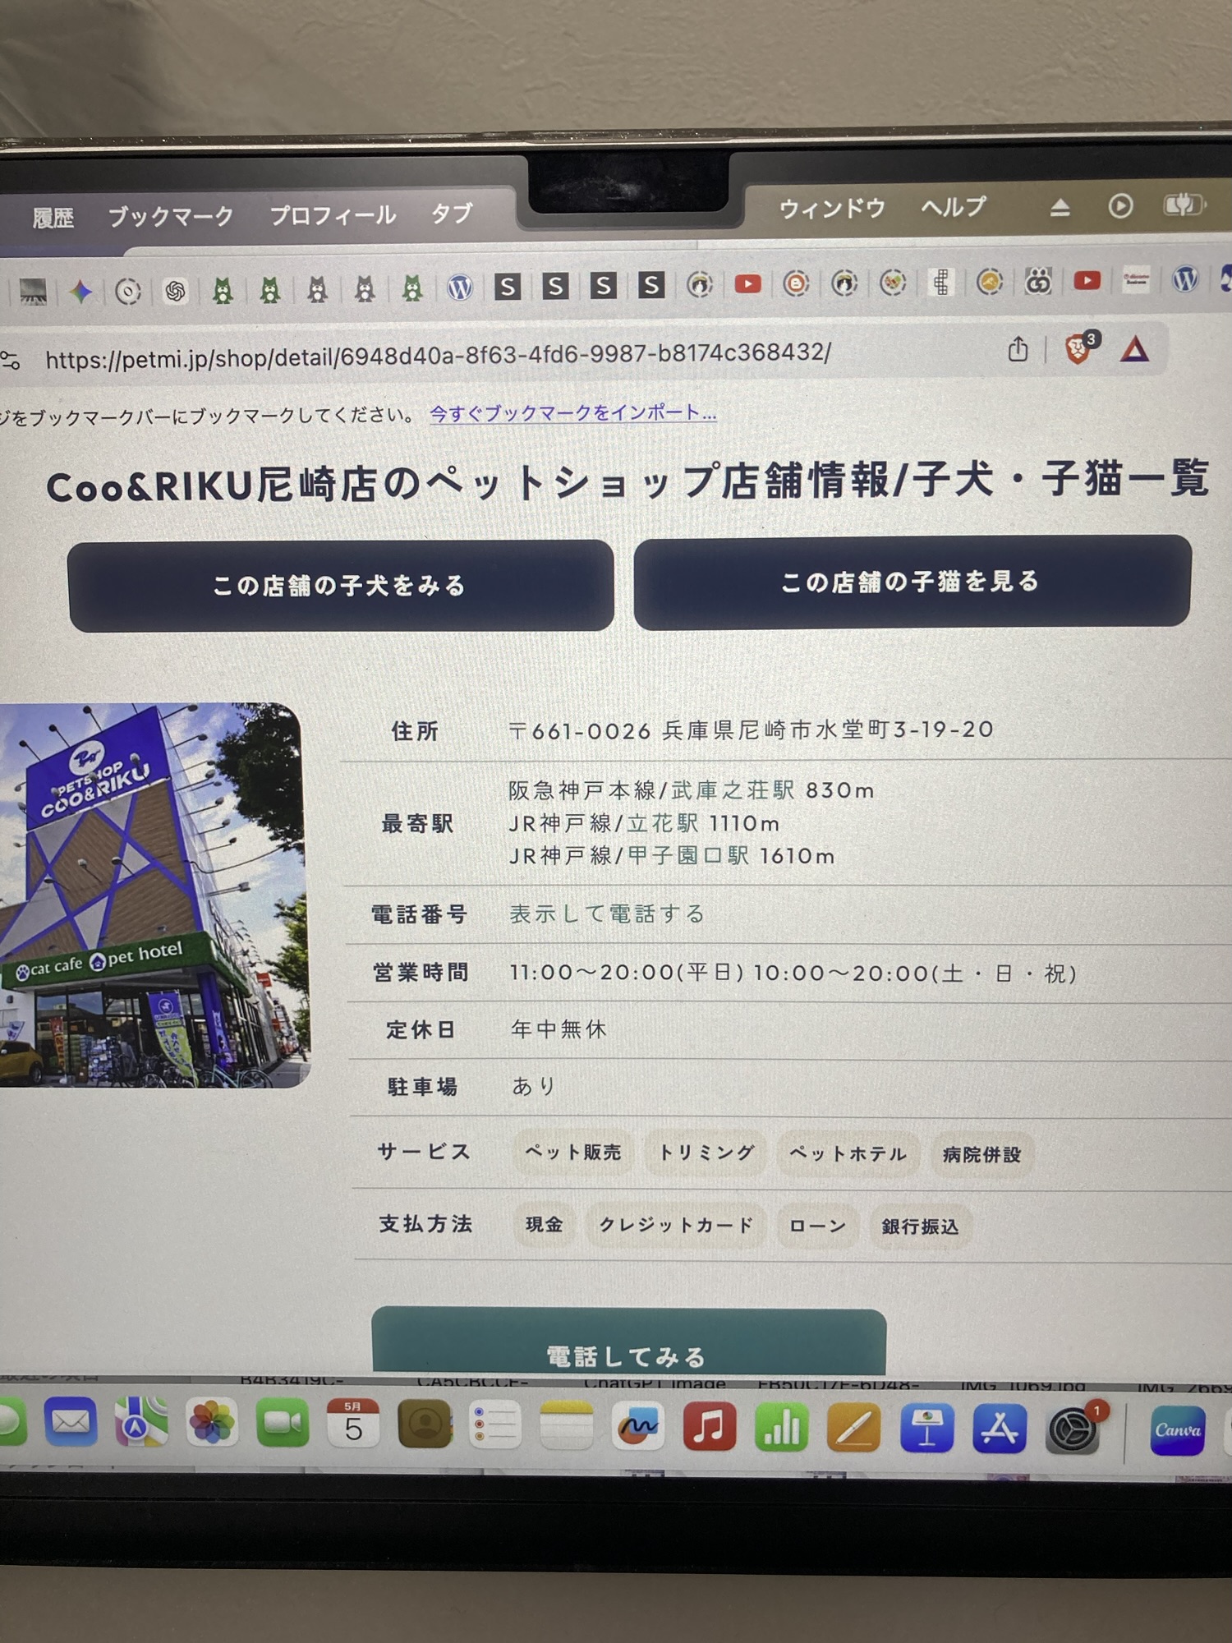Open the プロフィール menu

tap(333, 215)
